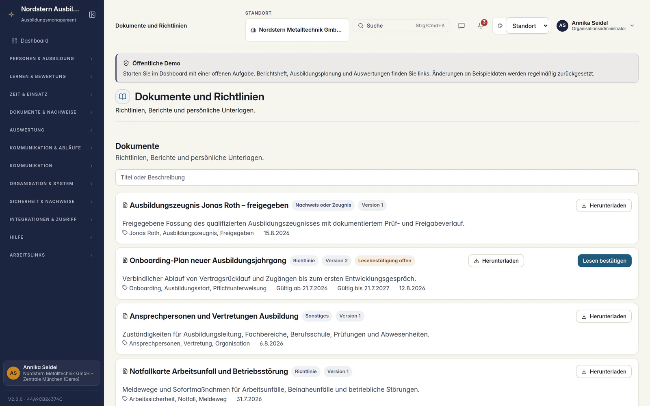Click document icon of Onboarding-Plan entry
The height and width of the screenshot is (406, 650).
pos(125,261)
